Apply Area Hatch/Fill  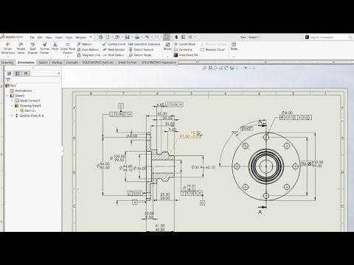coord(186,55)
